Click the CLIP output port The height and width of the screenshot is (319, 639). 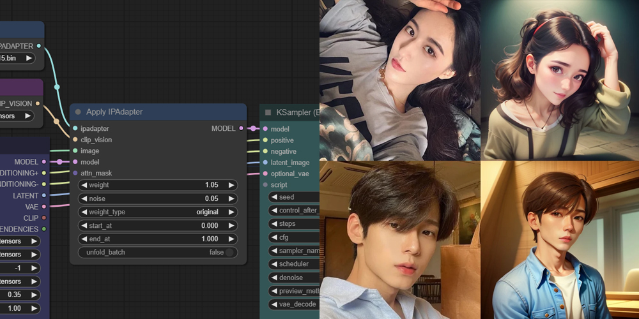click(x=44, y=218)
